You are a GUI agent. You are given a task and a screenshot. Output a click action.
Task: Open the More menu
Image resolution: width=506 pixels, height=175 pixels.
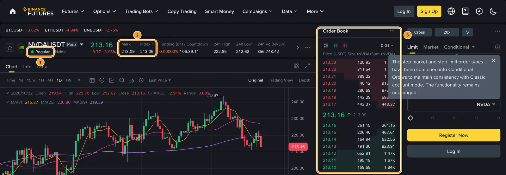(315, 11)
